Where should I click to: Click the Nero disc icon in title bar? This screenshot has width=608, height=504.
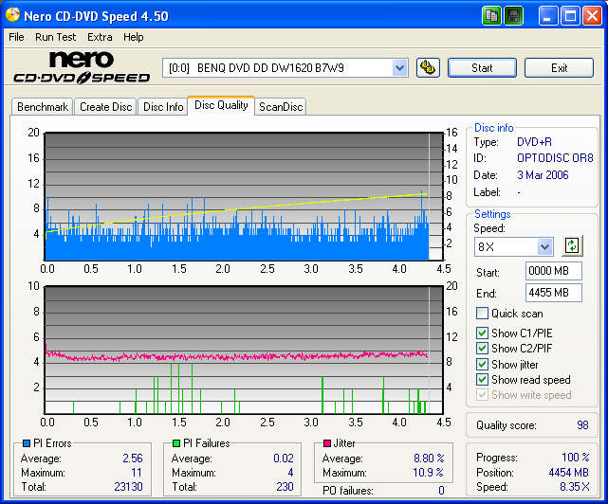pos(12,15)
